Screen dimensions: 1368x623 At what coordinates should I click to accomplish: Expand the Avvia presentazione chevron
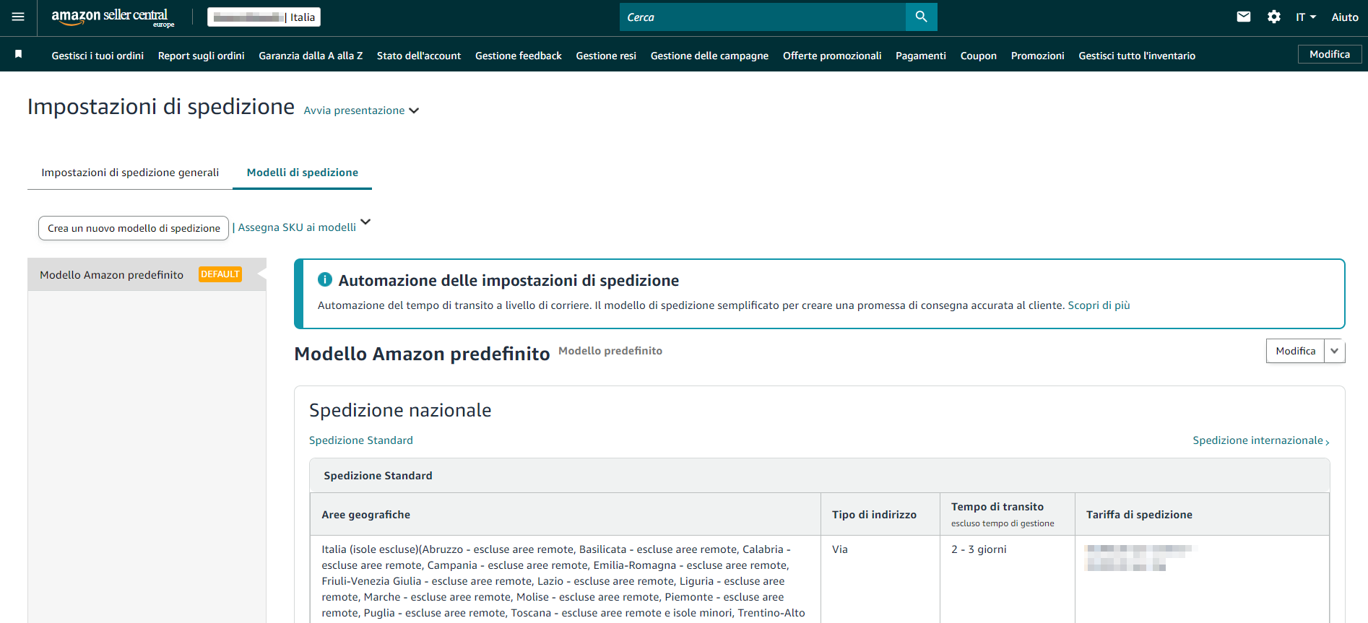pyautogui.click(x=414, y=110)
